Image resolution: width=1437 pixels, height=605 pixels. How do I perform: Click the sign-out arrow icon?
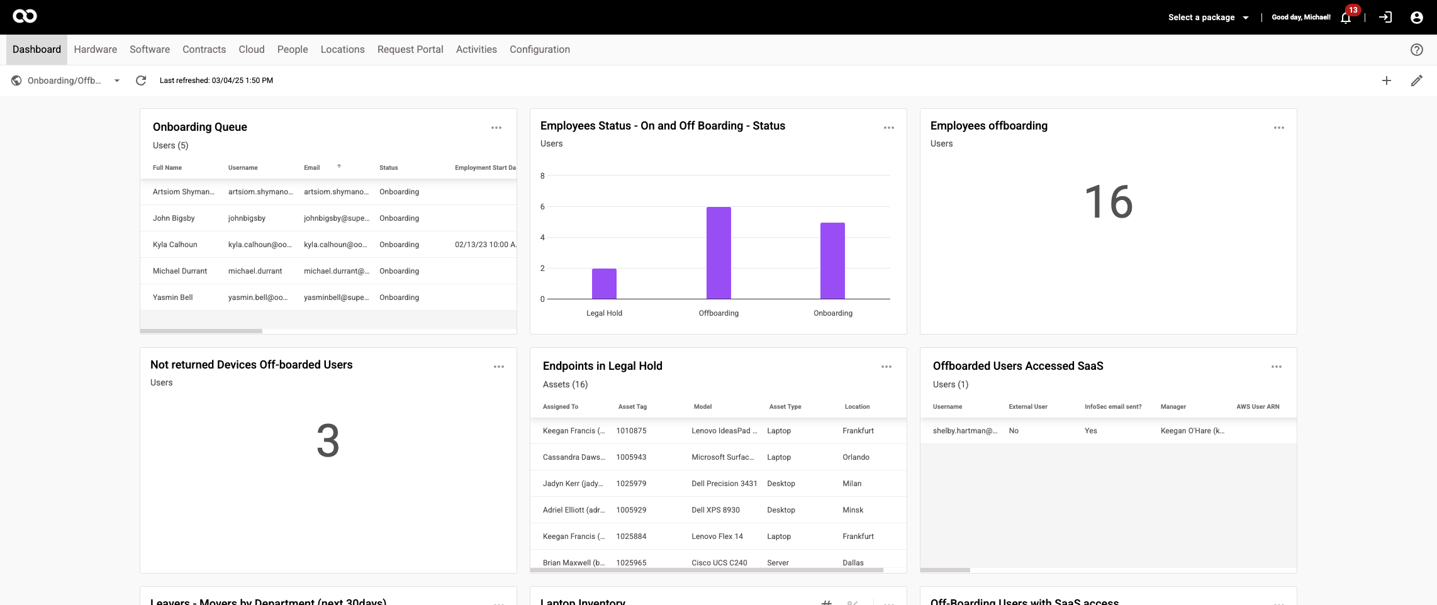(x=1385, y=18)
